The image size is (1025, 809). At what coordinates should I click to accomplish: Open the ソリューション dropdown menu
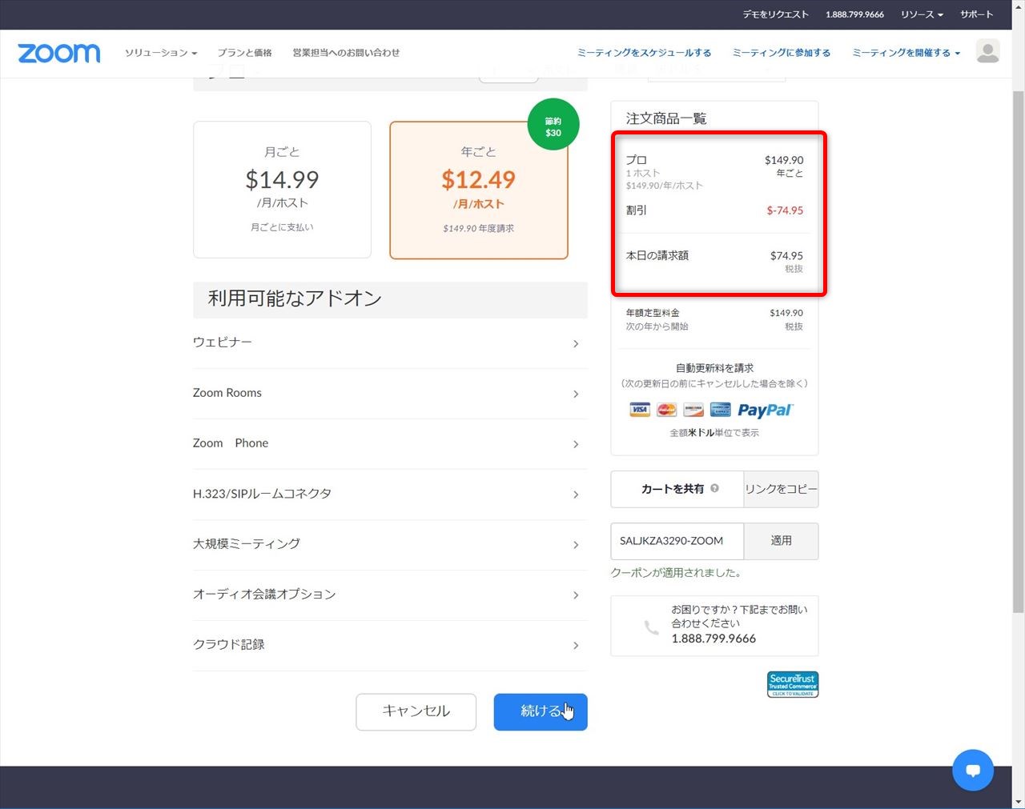[x=161, y=53]
